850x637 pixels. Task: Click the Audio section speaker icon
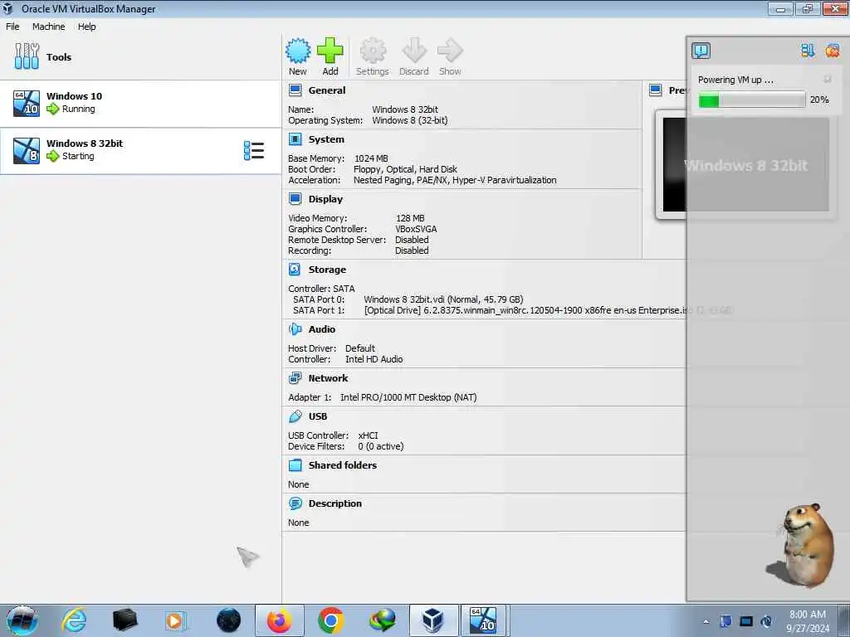pyautogui.click(x=295, y=329)
